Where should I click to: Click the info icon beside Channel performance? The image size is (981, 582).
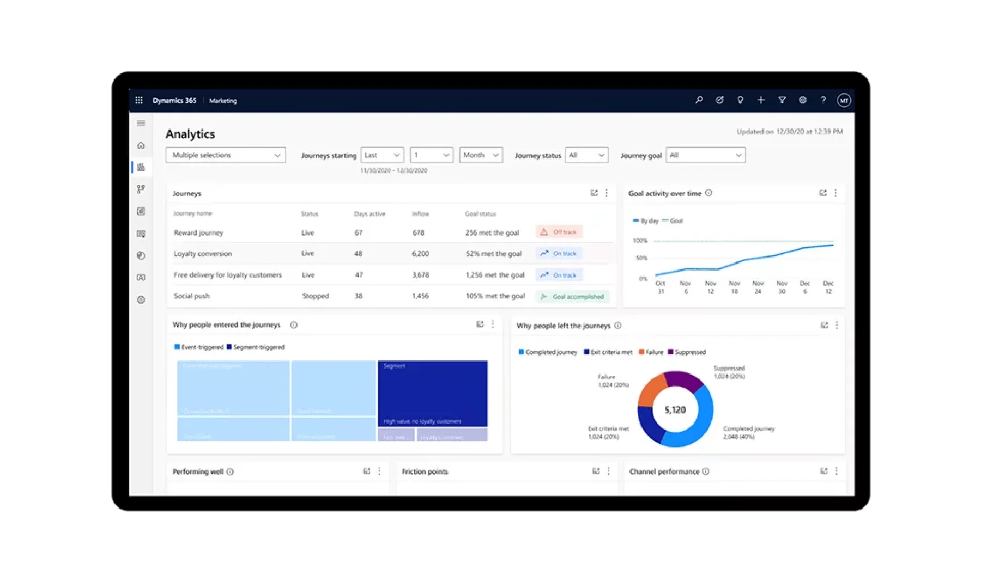(x=707, y=471)
